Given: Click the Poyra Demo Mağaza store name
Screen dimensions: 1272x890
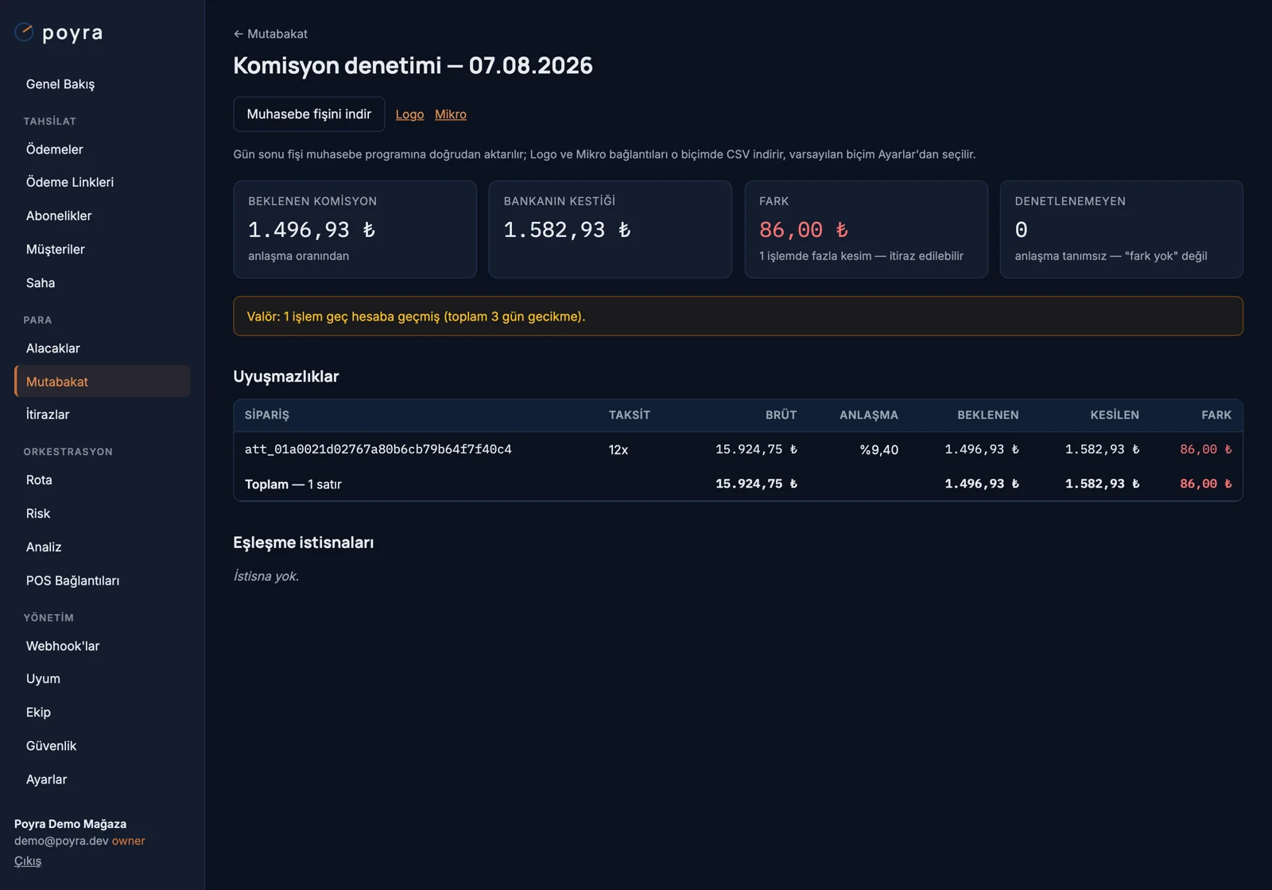Looking at the screenshot, I should pyautogui.click(x=70, y=824).
